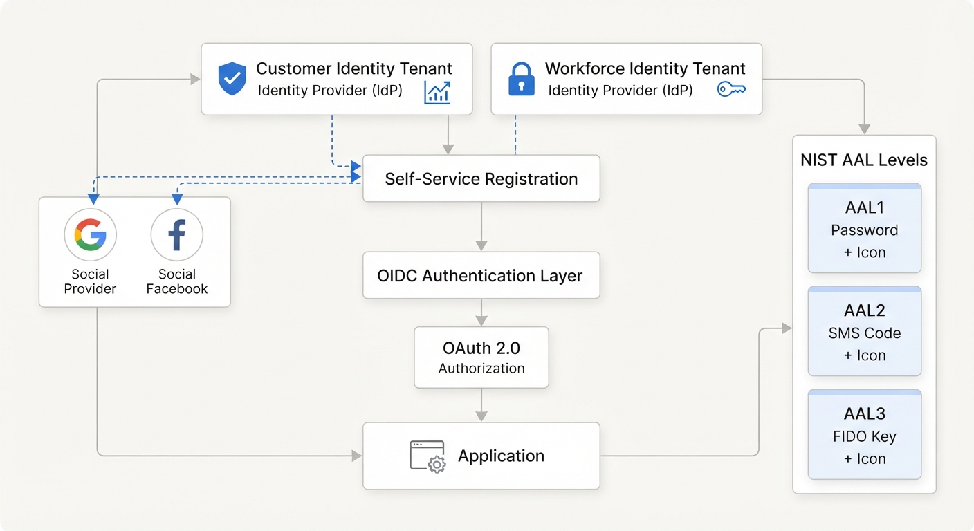
Task: Click the bar chart analytics icon in Customer Identity Tenant
Action: coord(437,93)
